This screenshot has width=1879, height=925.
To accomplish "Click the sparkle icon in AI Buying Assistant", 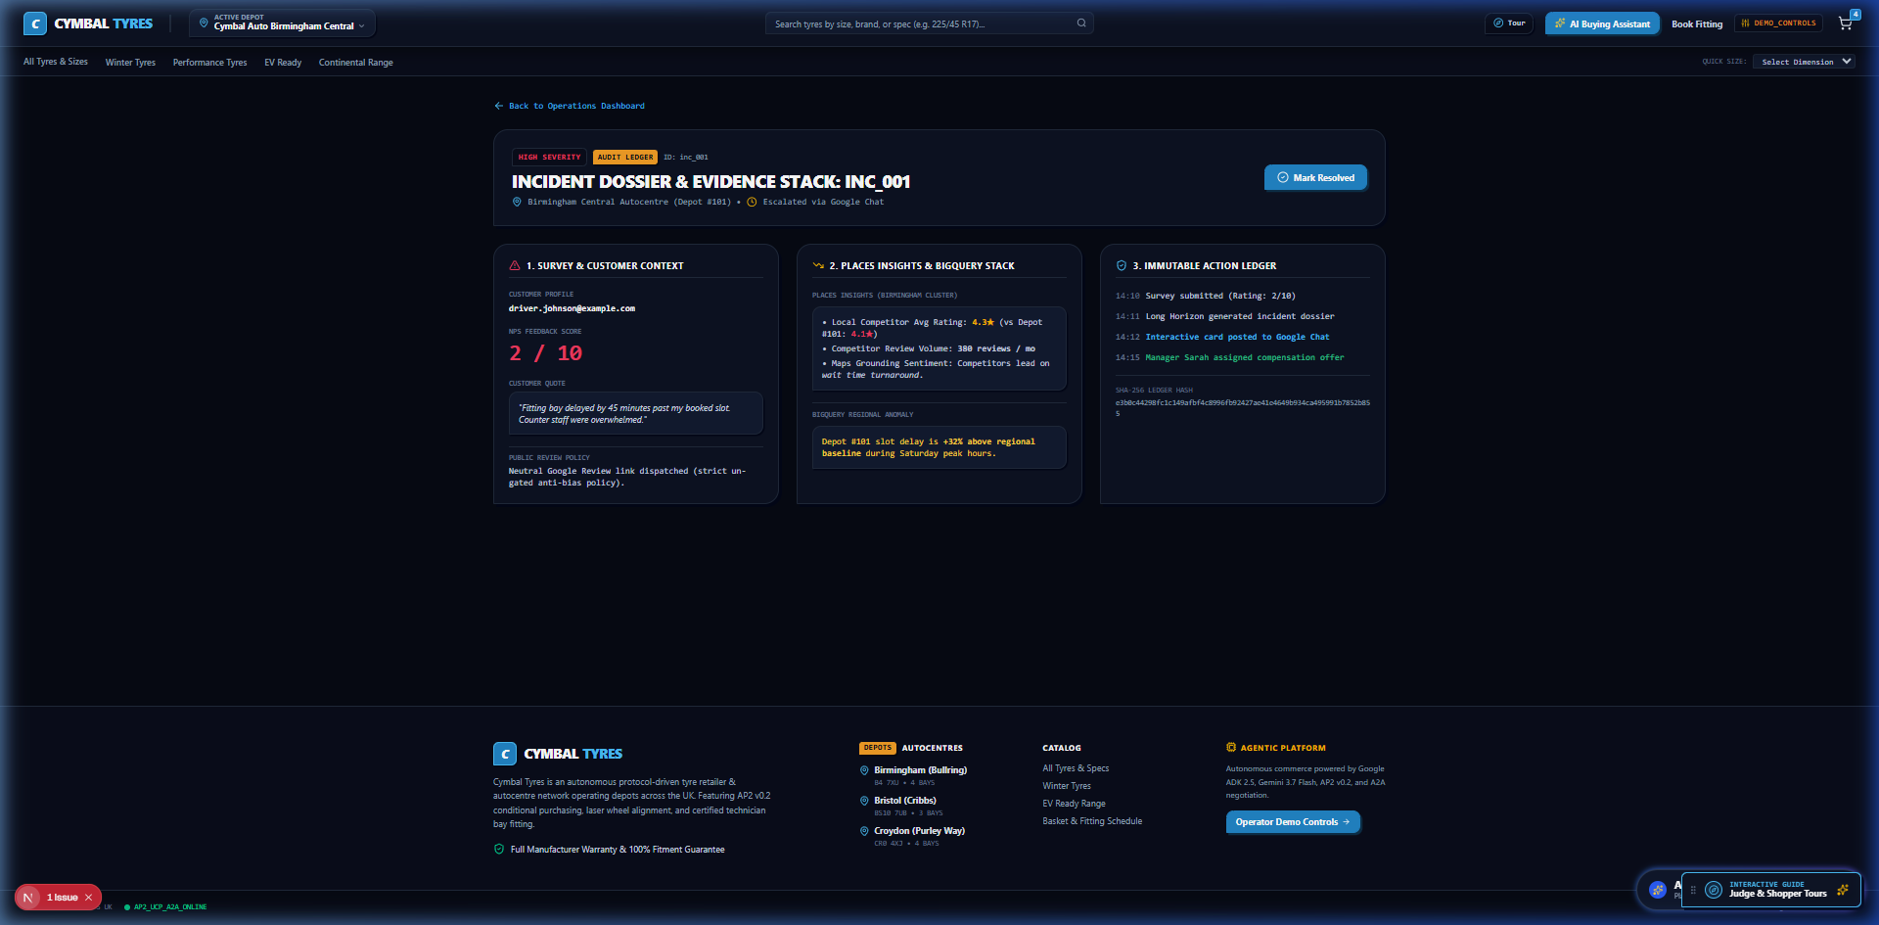I will [1560, 23].
